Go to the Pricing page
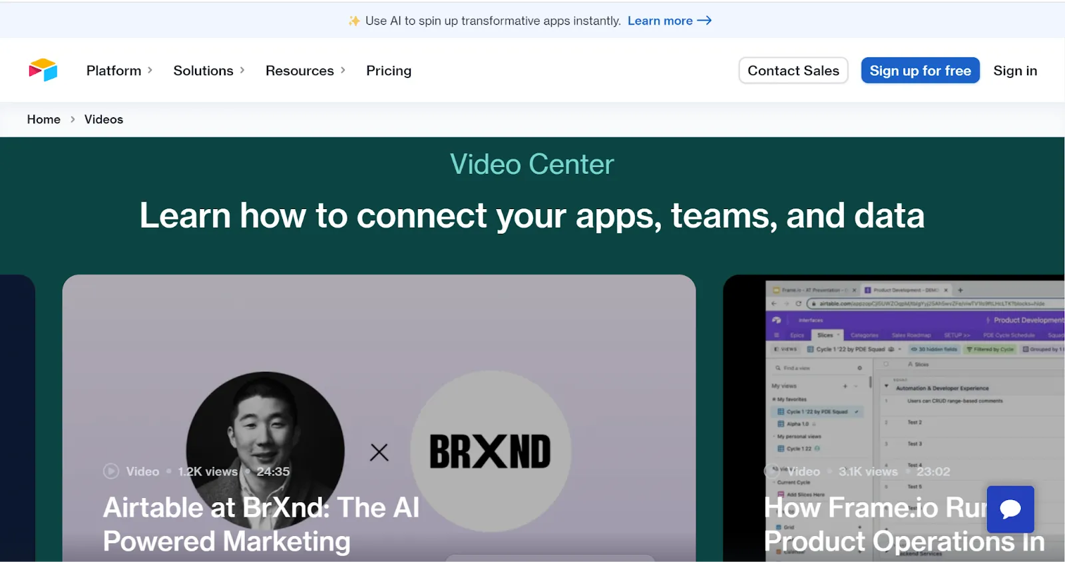The height and width of the screenshot is (562, 1065). pos(389,71)
